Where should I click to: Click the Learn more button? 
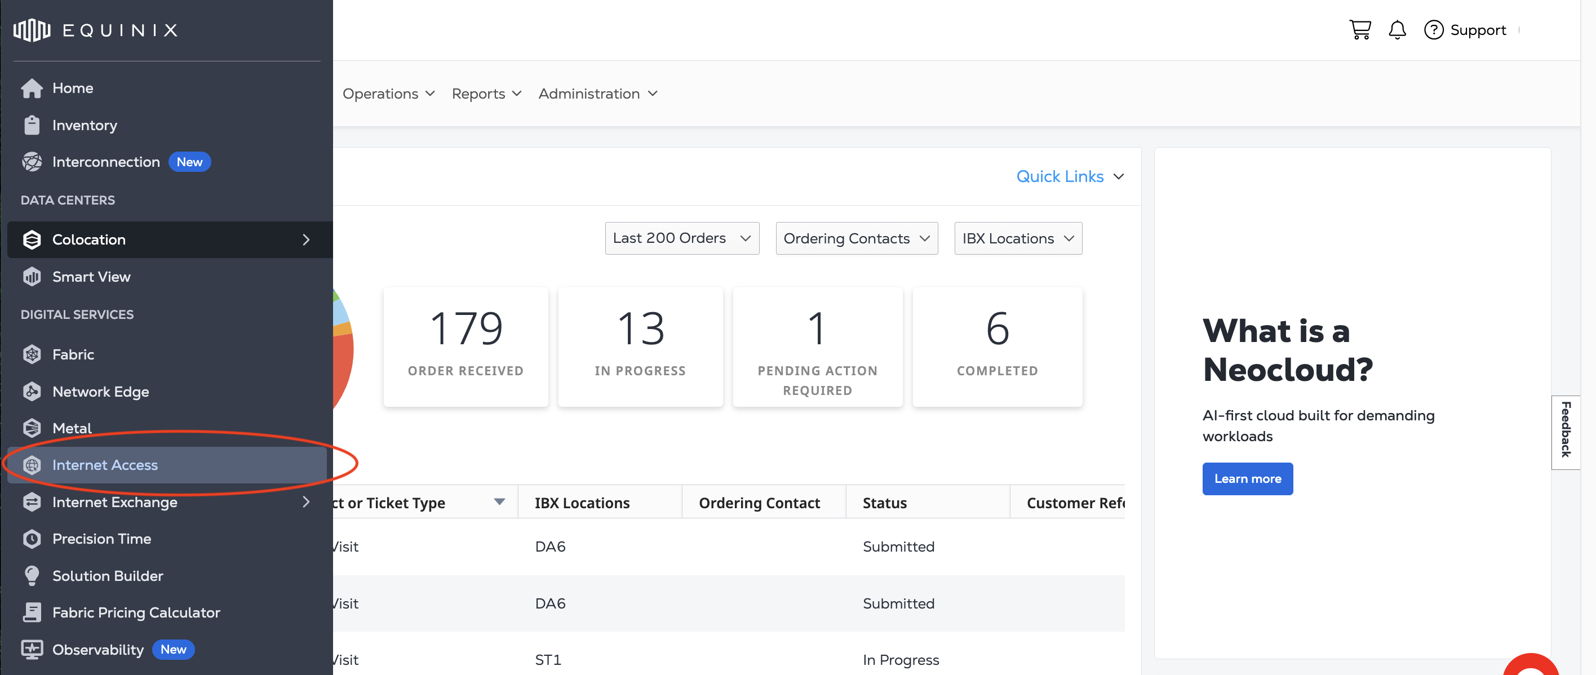click(1247, 479)
